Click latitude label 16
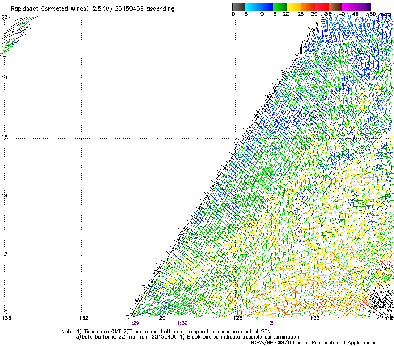Screen dimensions: 394x346 click(x=4, y=137)
